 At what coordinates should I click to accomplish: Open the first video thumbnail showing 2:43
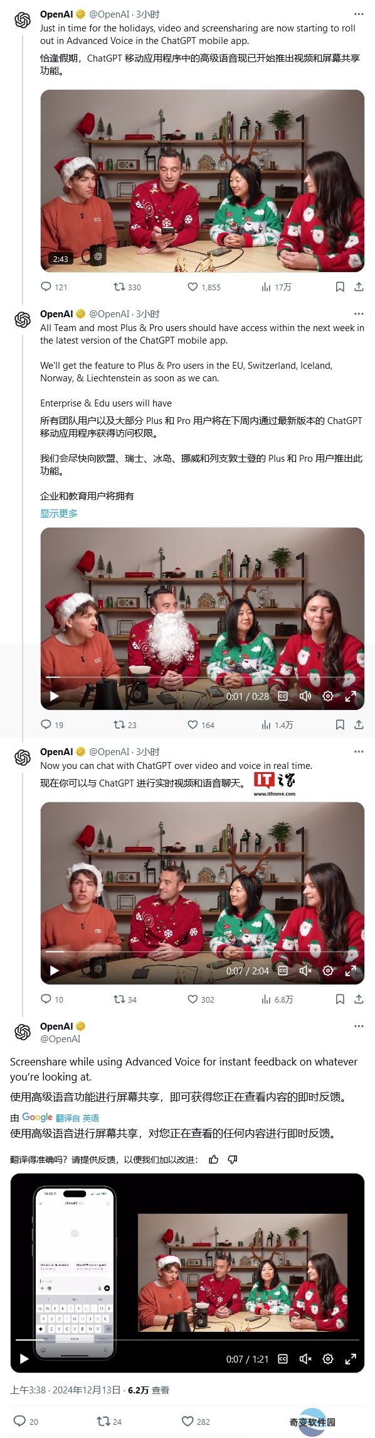tap(203, 181)
